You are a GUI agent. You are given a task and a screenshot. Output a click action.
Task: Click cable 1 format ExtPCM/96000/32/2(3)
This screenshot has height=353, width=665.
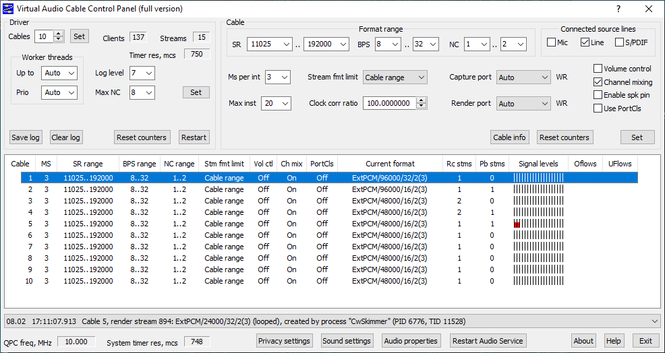390,178
